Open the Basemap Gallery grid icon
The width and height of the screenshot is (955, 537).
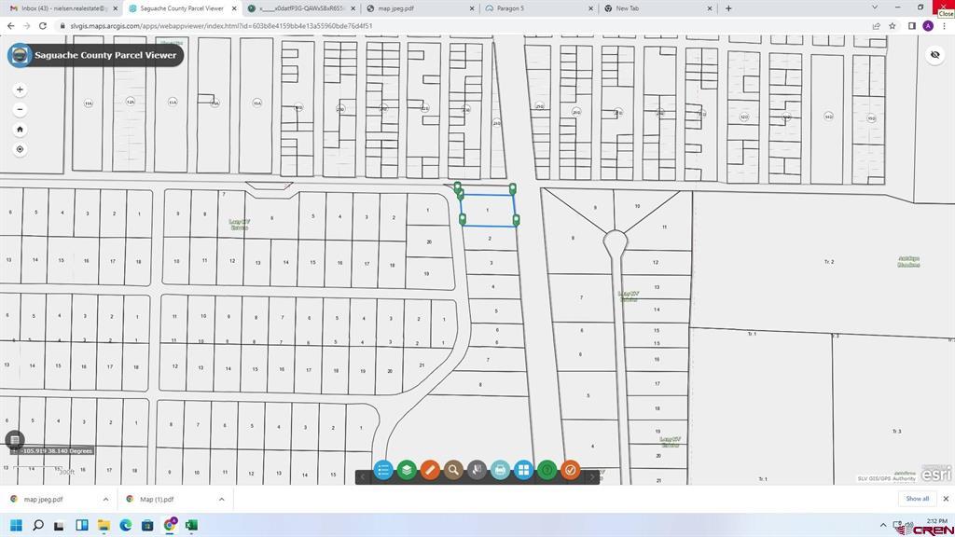click(x=523, y=471)
